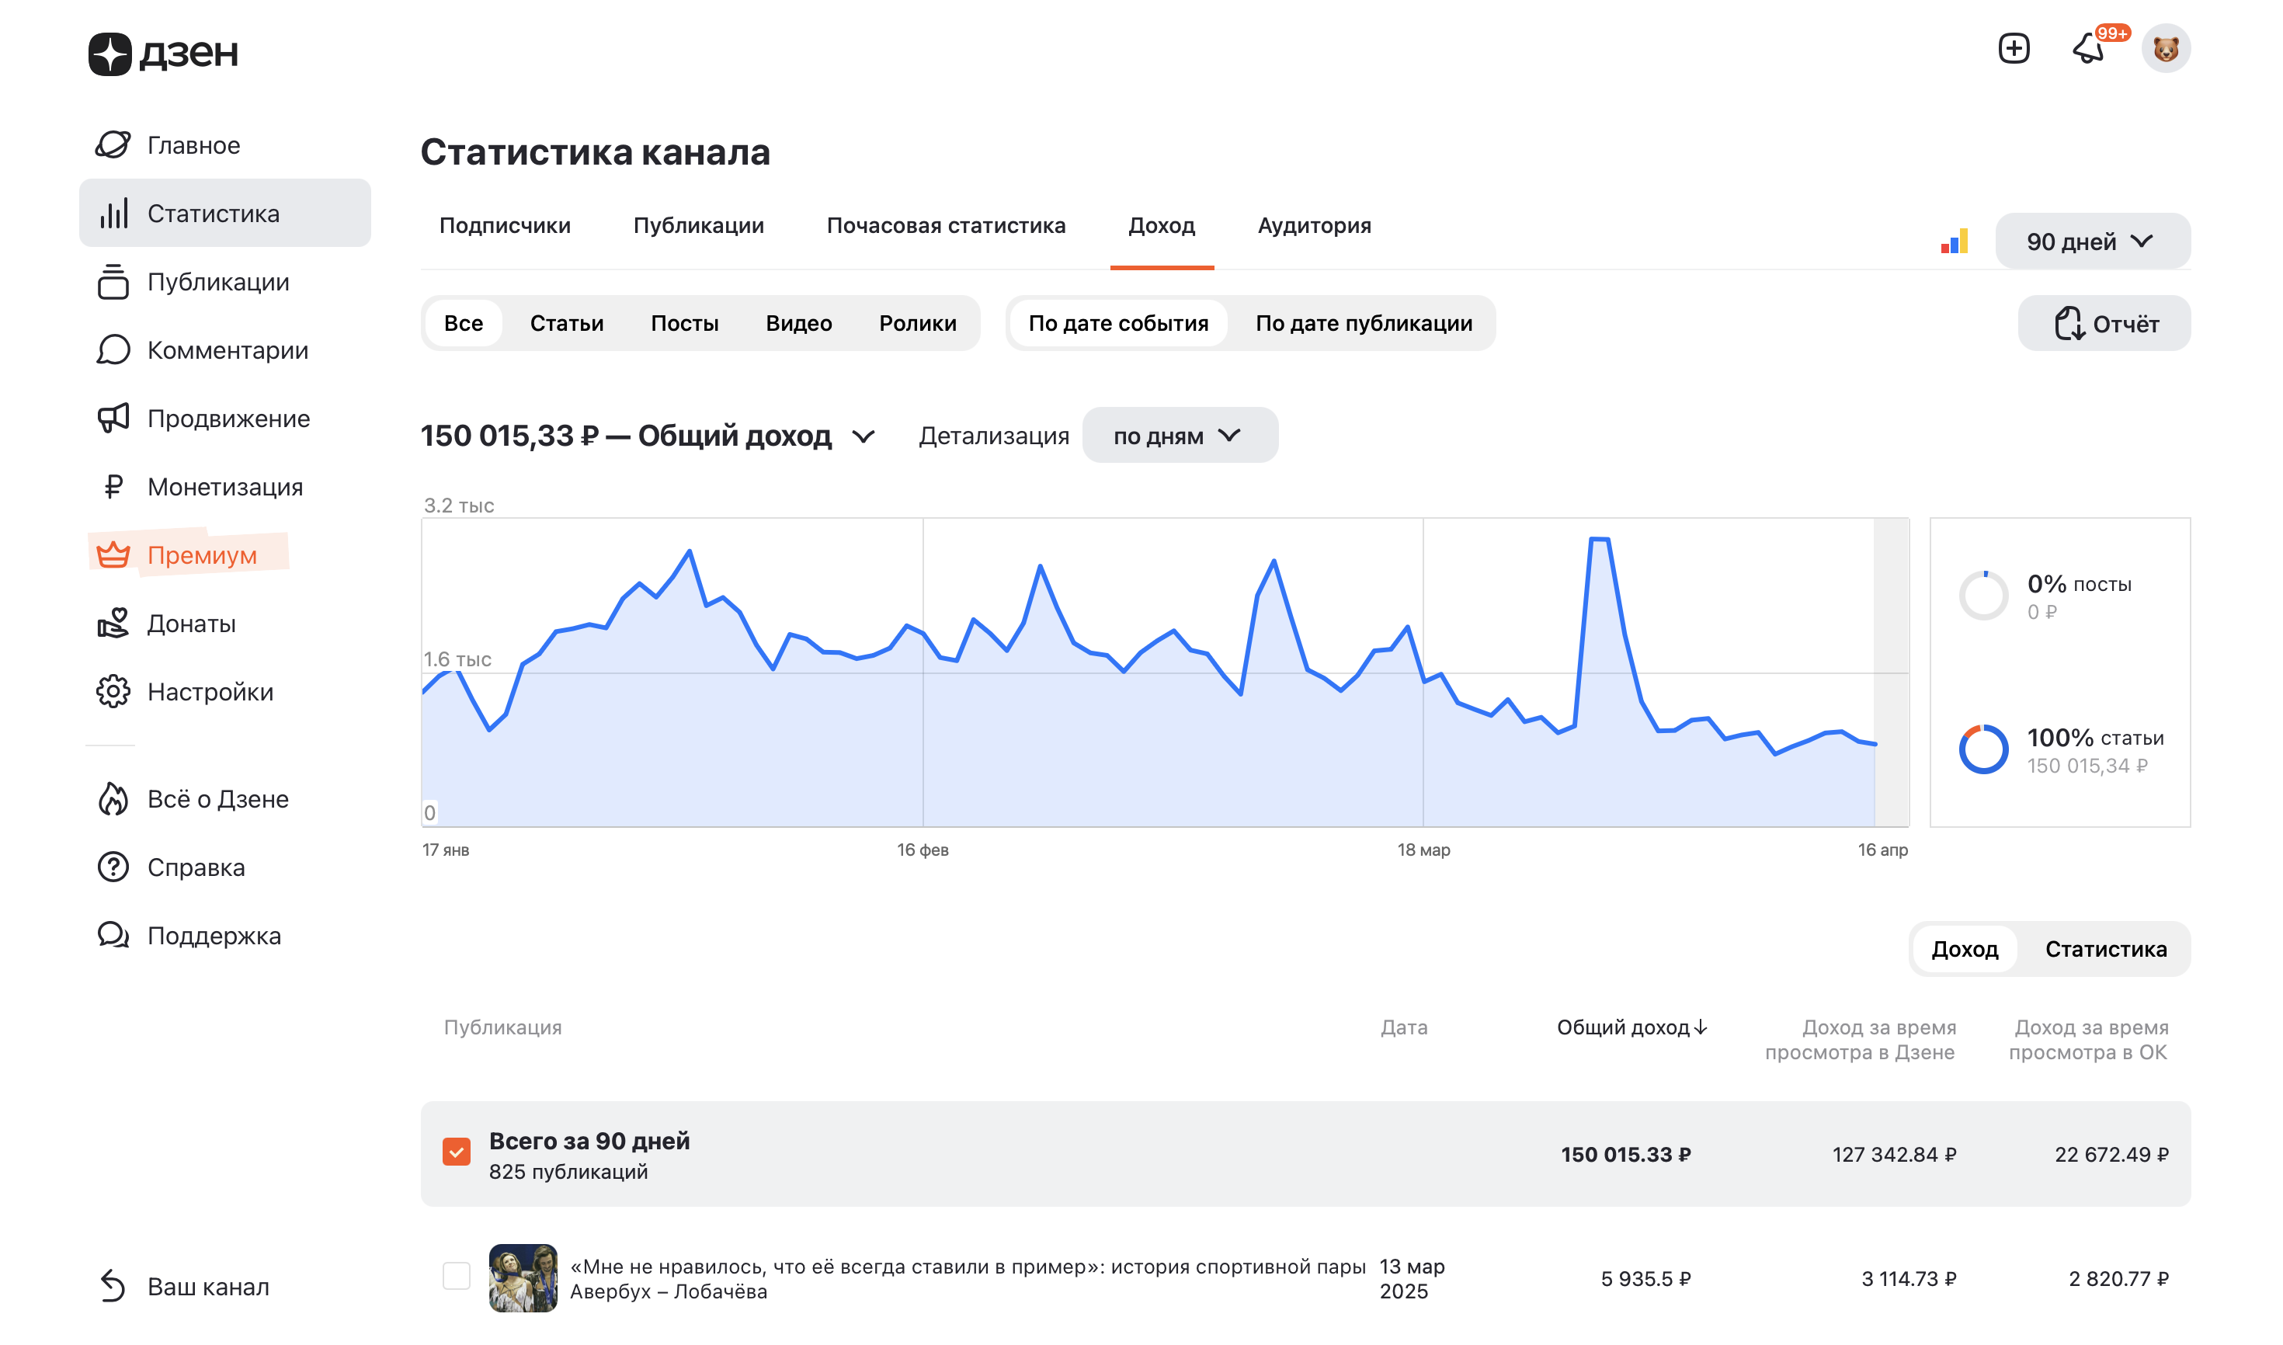Viewport: 2283px width, 1345px height.
Task: Open Продвижение megaphone icon in sidebar
Action: click(113, 418)
